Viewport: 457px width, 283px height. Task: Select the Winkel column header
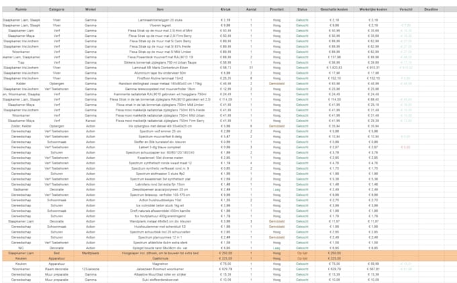pos(91,9)
